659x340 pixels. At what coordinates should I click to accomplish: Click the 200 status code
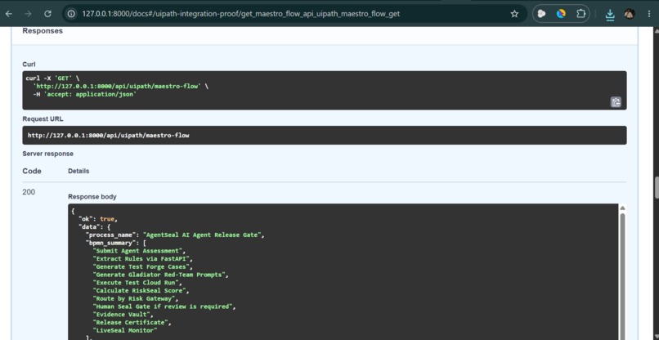point(29,192)
